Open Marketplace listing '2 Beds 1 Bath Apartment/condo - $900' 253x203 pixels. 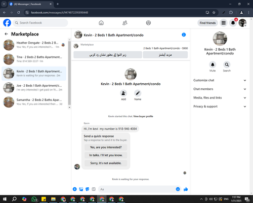pos(165,48)
